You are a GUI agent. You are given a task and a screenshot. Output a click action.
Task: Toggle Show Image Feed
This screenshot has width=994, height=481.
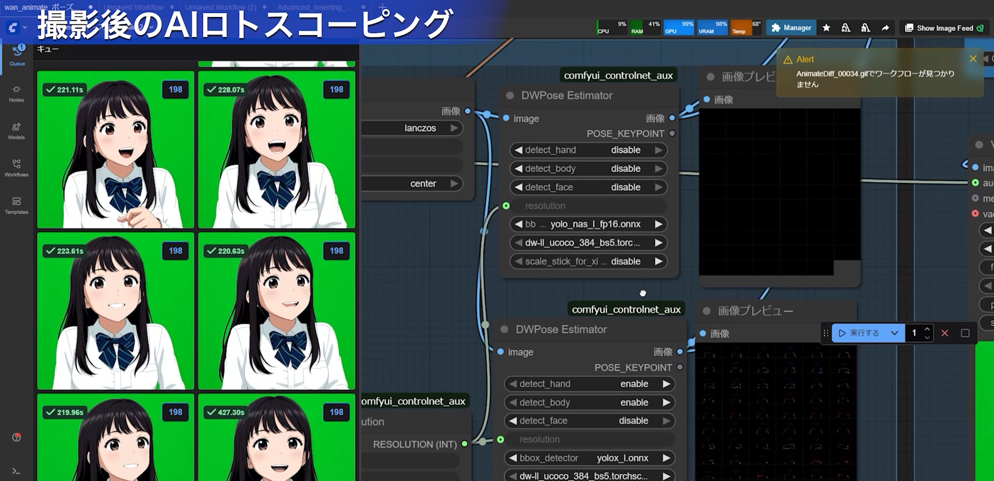click(x=944, y=28)
